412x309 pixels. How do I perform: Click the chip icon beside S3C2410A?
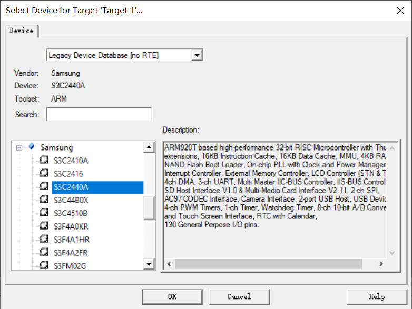tap(44, 160)
